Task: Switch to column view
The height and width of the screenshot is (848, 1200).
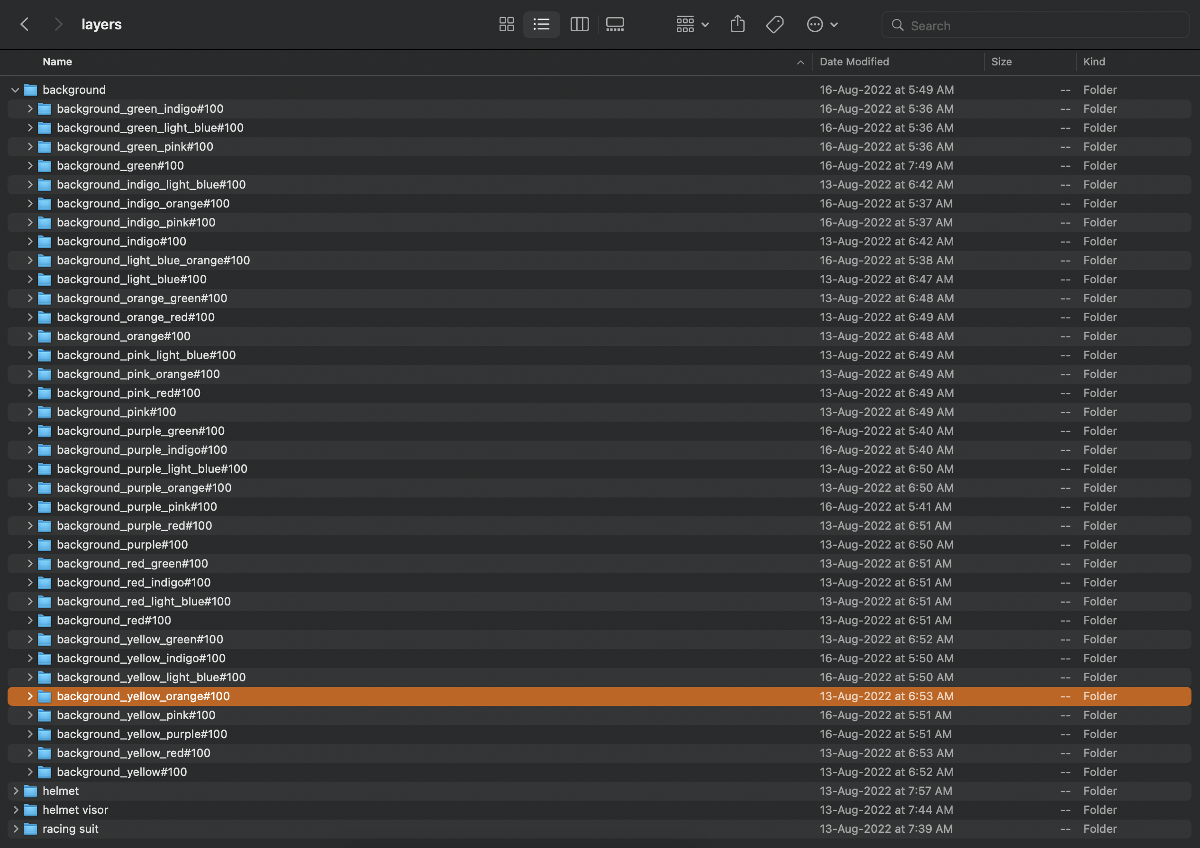Action: click(579, 24)
